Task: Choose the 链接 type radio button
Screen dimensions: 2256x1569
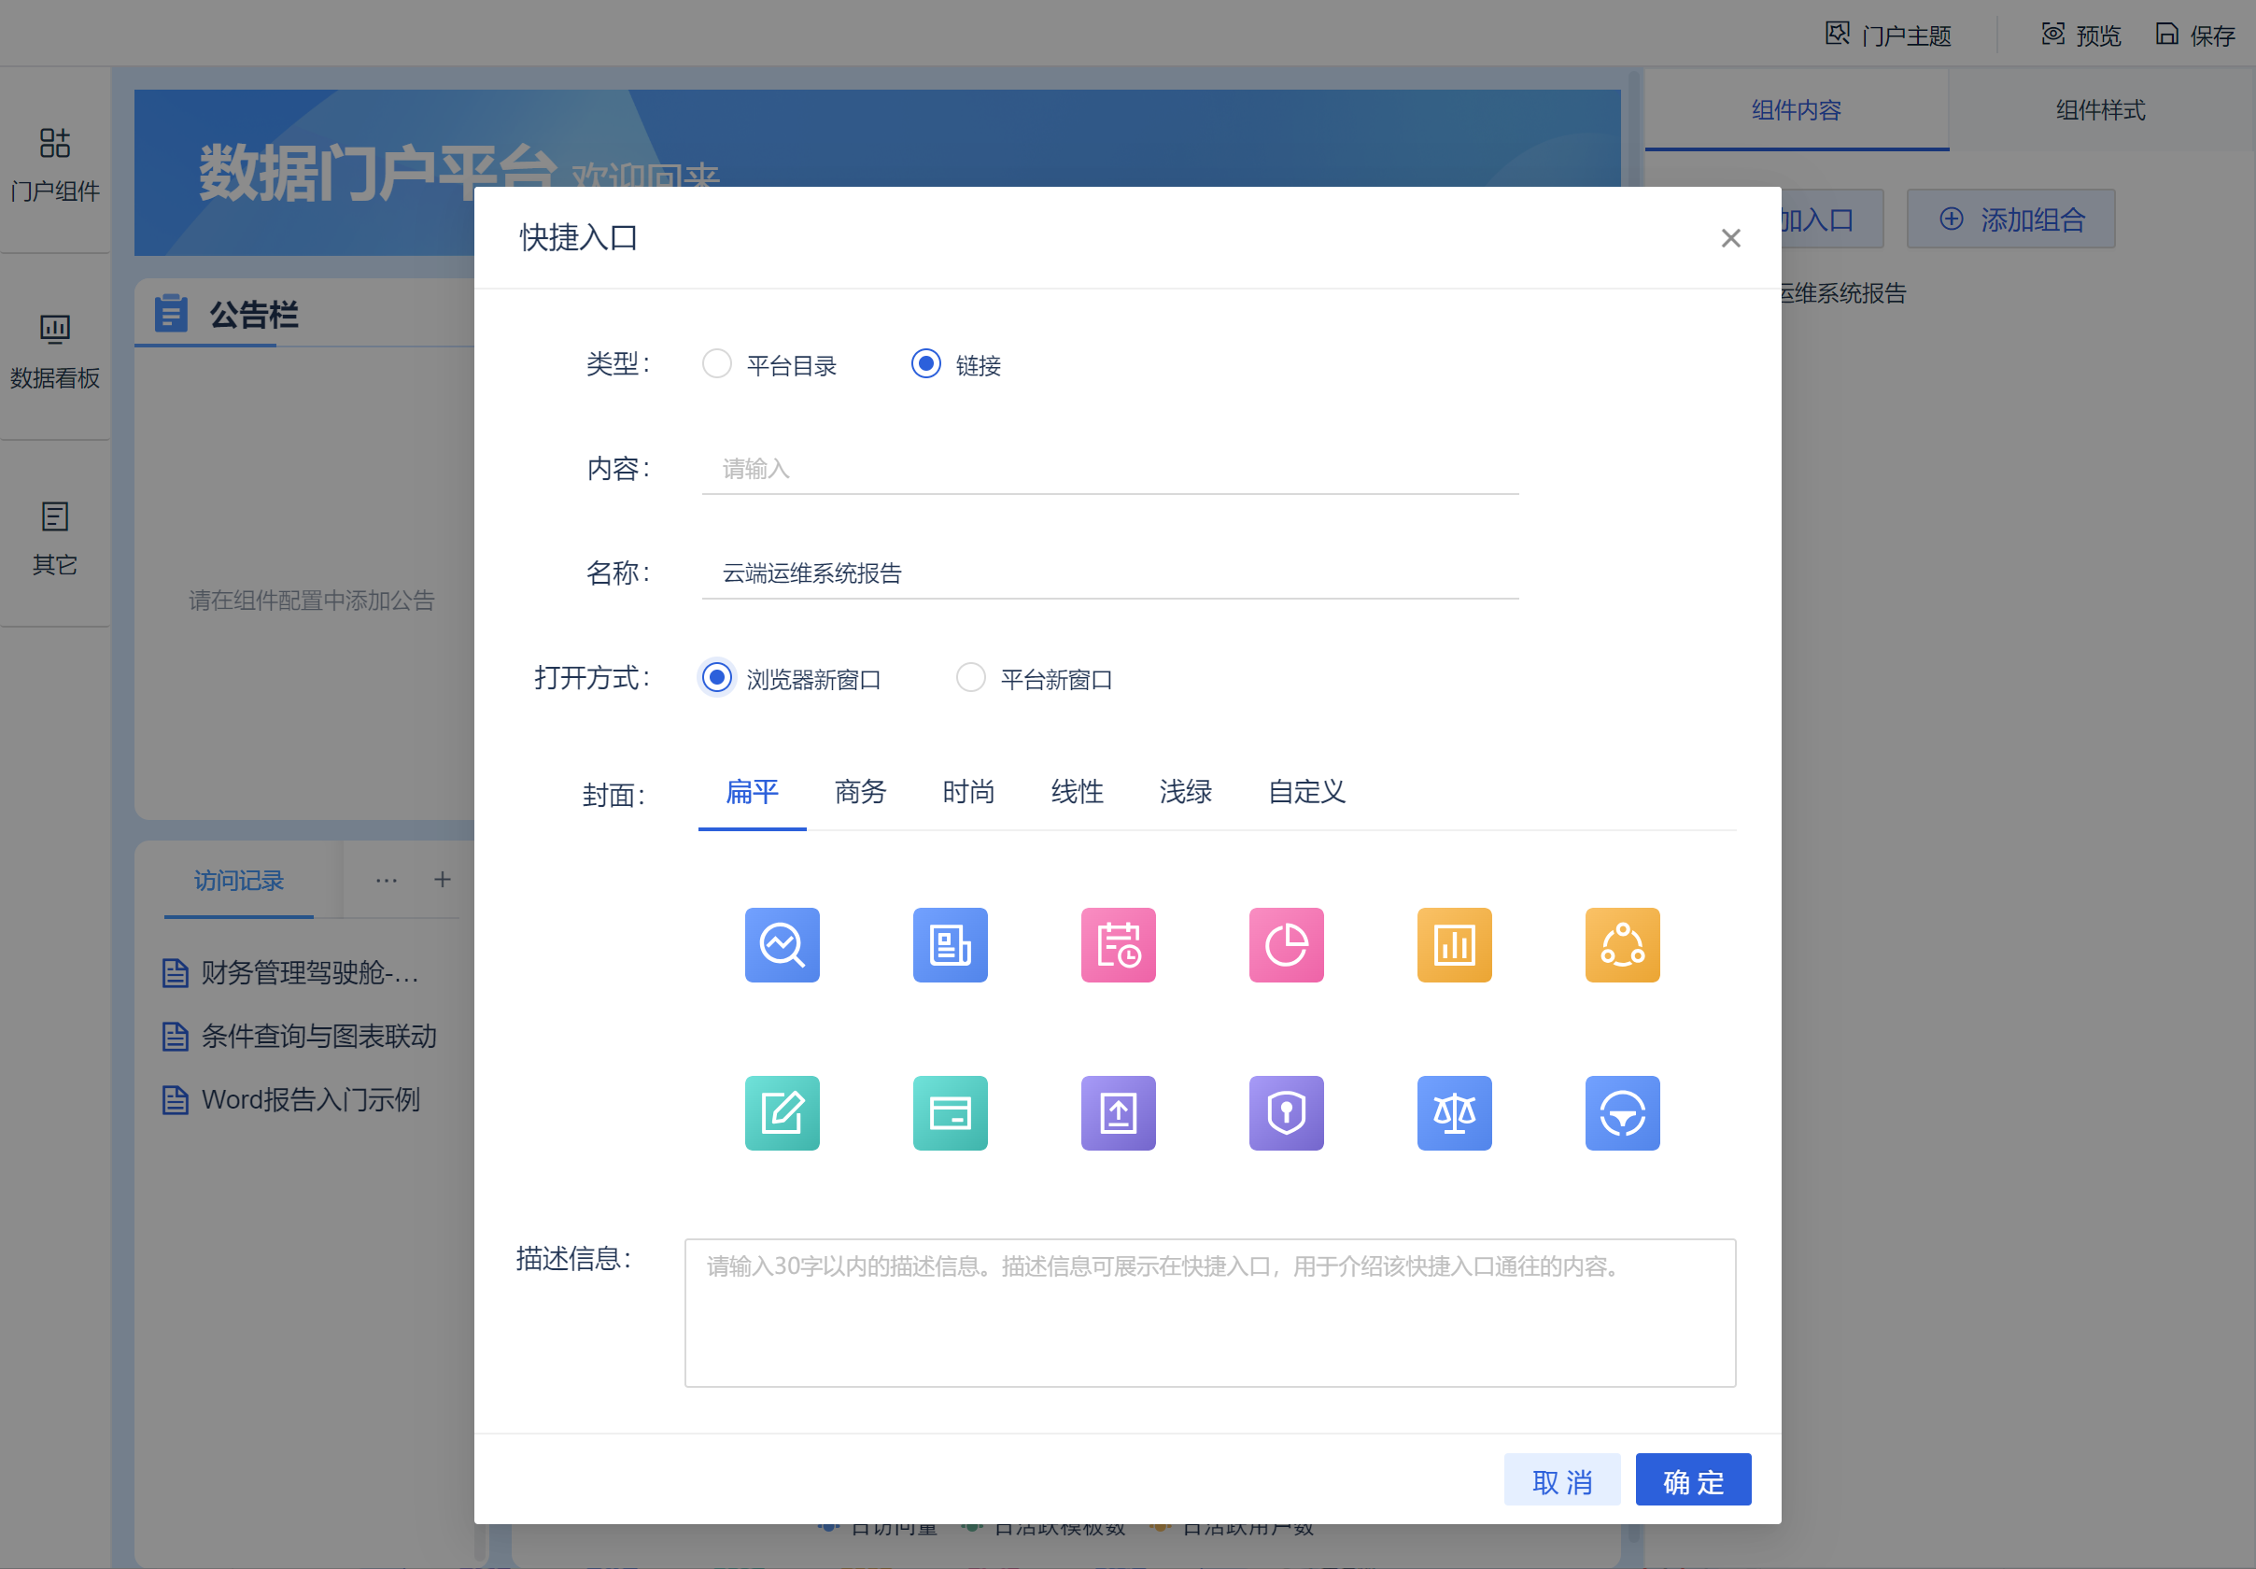Action: tap(925, 363)
